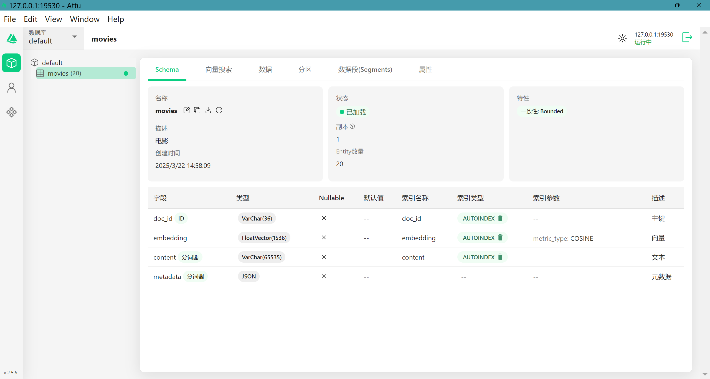Click the duplicate collection copy icon

tap(197, 111)
